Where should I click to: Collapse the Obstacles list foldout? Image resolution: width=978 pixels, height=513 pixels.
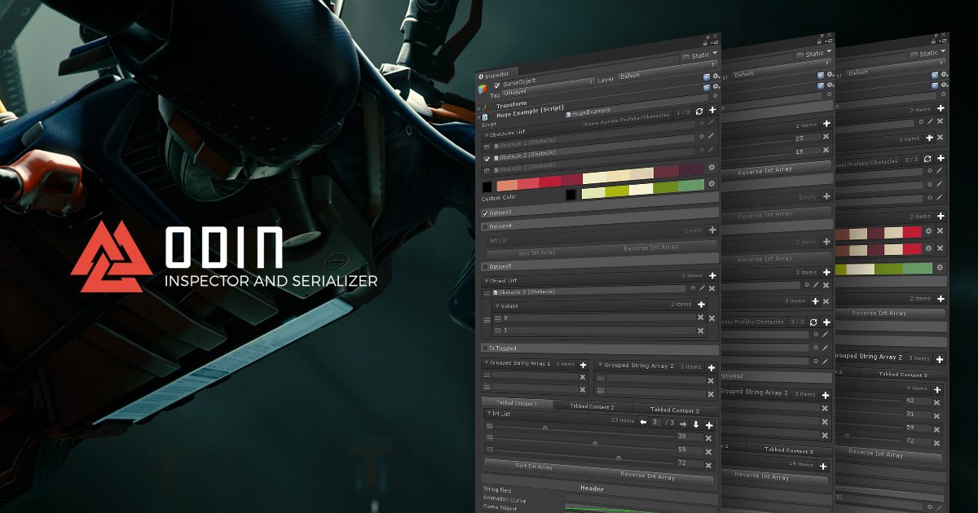coord(487,134)
